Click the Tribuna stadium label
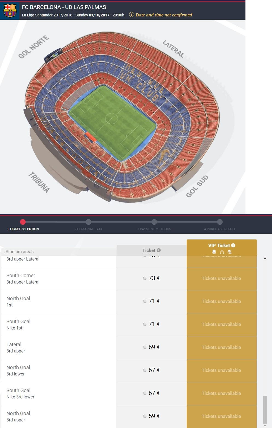 click(x=39, y=182)
